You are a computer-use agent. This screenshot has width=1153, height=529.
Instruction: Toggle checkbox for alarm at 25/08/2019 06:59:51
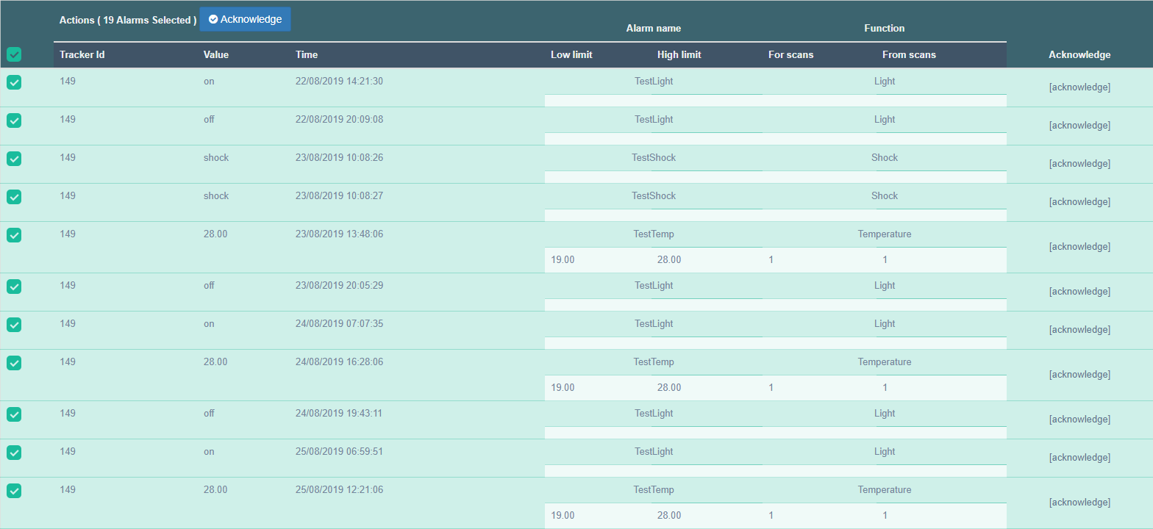click(14, 453)
